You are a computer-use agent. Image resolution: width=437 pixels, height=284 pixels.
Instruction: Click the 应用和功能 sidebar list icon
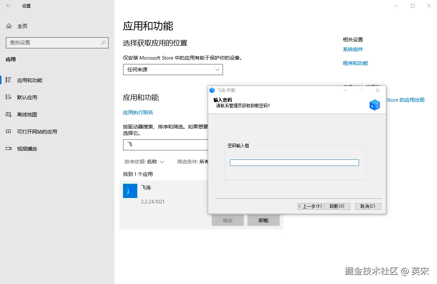(x=9, y=80)
